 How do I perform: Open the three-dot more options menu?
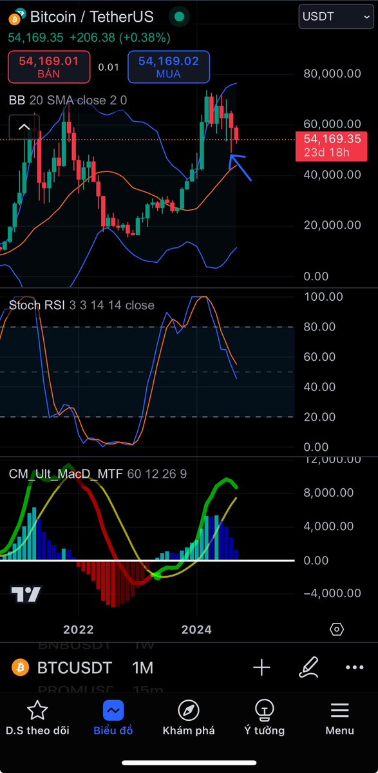pyautogui.click(x=355, y=668)
